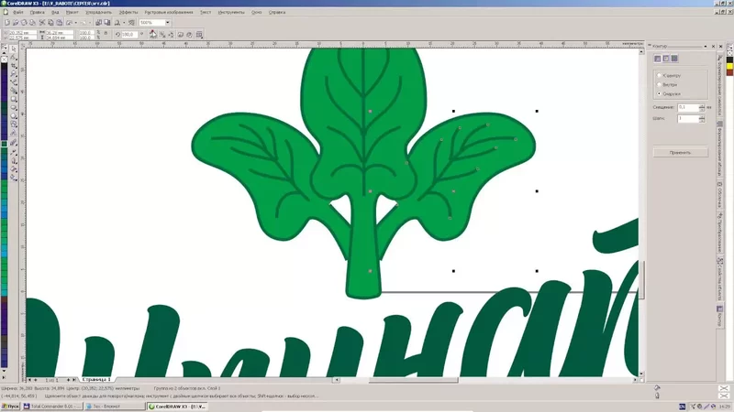Click the 'Страница 1' page tab
The width and height of the screenshot is (734, 412).
[96, 378]
